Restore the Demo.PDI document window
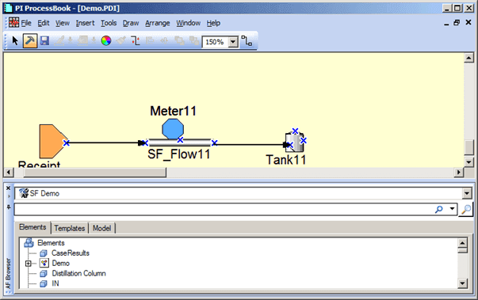The image size is (478, 300). click(457, 22)
